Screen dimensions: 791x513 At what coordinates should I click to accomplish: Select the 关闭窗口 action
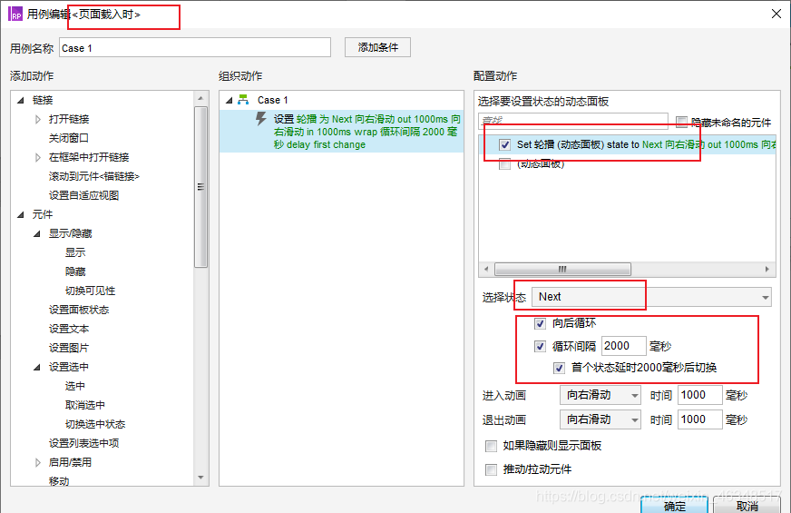point(69,138)
